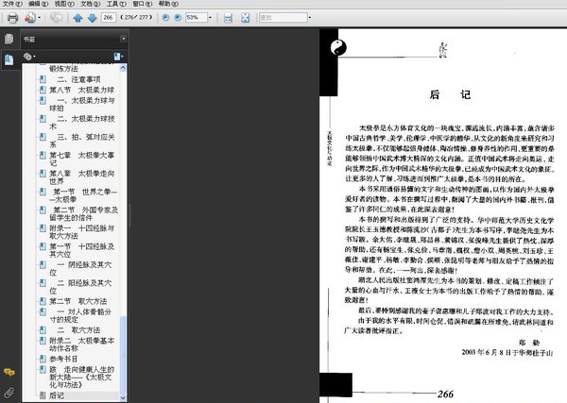Open the 帮助 menu
Viewport: 567px width, 403px height.
(168, 4)
